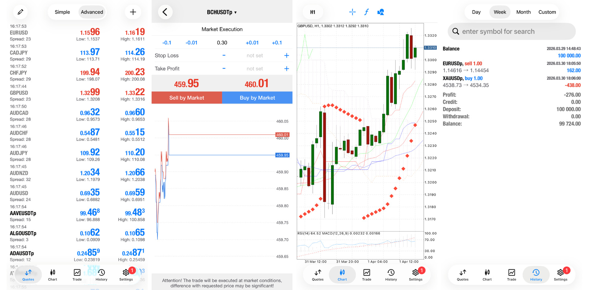Open Trade tab in Quotes screen navbar
This screenshot has width=592, height=290.
coord(77,275)
